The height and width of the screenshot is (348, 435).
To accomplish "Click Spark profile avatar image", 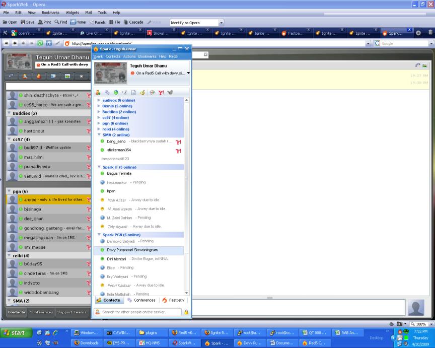I will click(x=110, y=73).
